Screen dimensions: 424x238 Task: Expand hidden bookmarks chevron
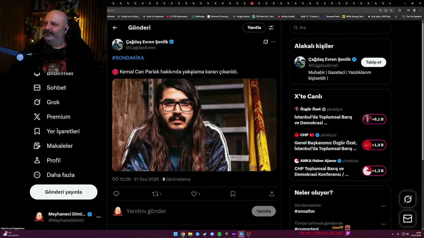click(396, 17)
